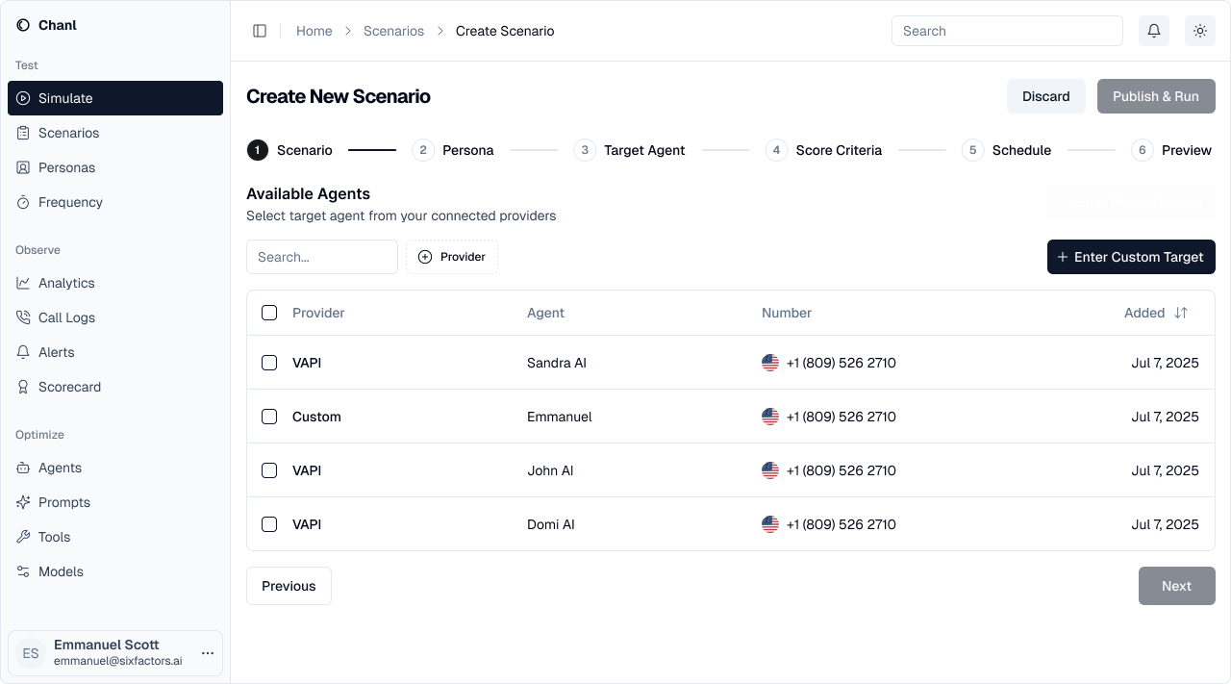Open the Prompts section
This screenshot has width=1231, height=684.
click(65, 502)
